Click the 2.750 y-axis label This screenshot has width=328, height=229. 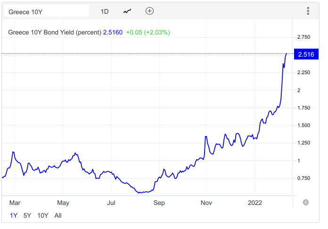(x=304, y=37)
